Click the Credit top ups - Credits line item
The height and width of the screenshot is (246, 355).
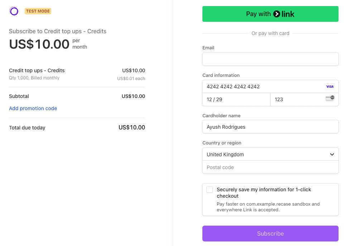click(37, 70)
